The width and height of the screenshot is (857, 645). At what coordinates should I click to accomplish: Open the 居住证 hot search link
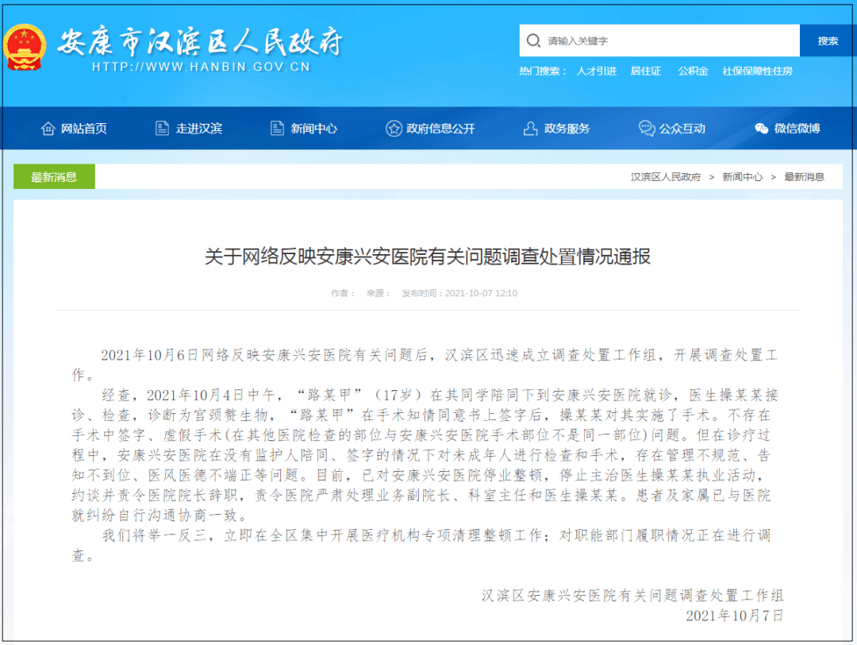646,71
